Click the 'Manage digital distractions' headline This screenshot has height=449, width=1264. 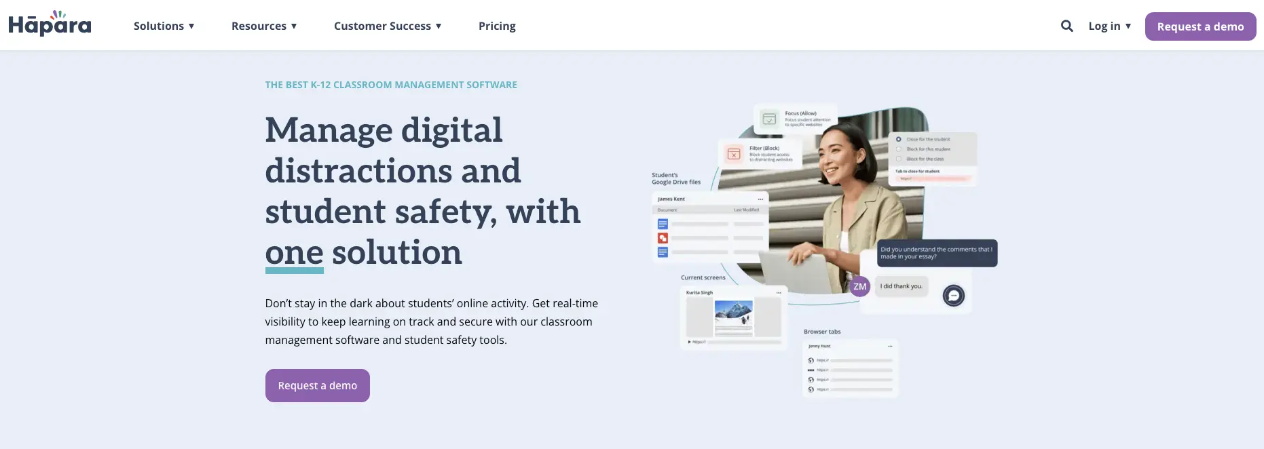click(423, 191)
